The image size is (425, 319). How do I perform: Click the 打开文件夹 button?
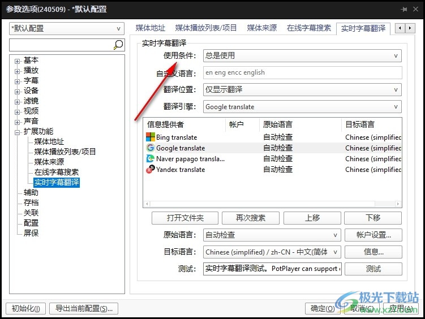click(x=185, y=218)
